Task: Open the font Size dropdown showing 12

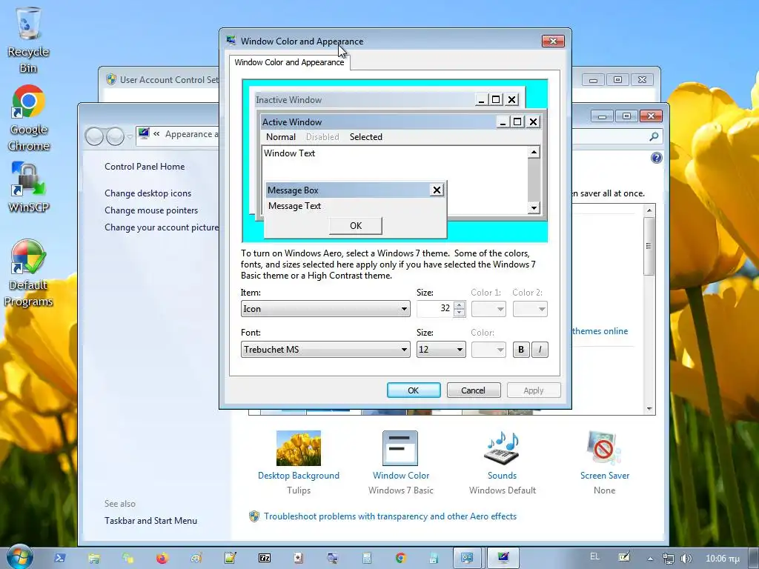Action: [441, 350]
